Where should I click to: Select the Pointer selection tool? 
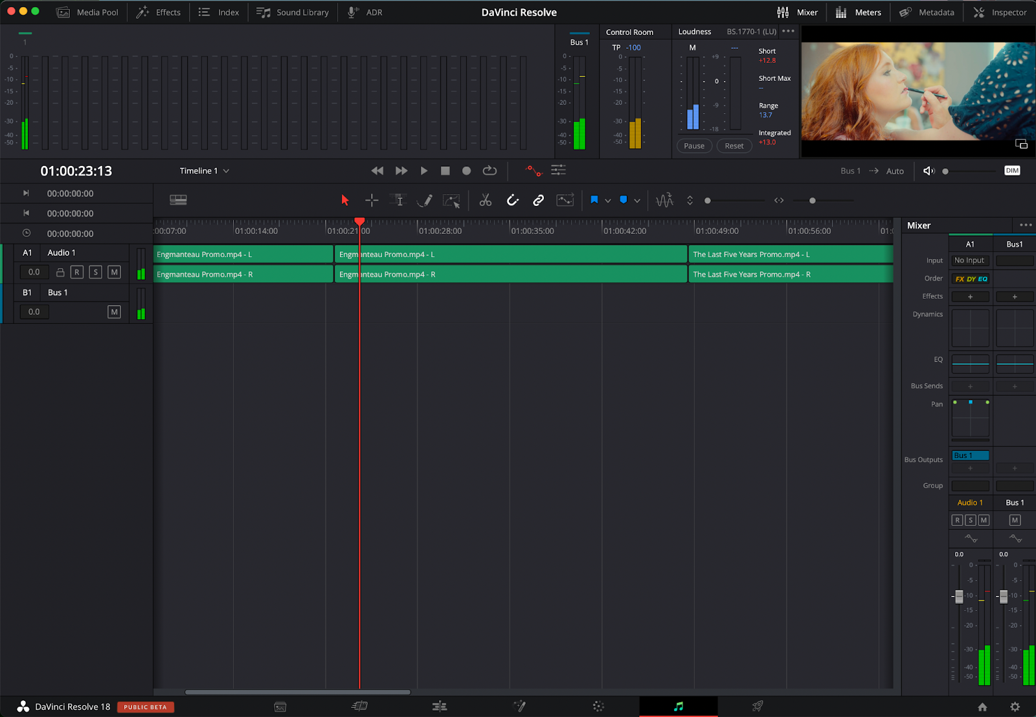(344, 200)
